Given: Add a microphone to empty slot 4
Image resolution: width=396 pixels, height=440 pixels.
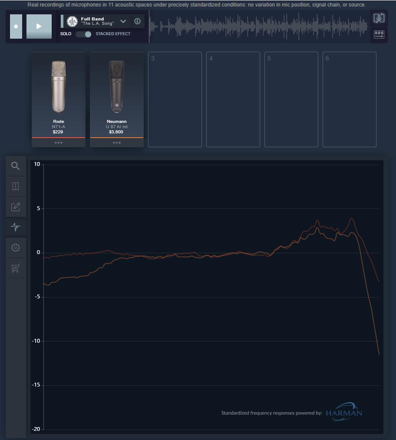Looking at the screenshot, I should pyautogui.click(x=233, y=99).
